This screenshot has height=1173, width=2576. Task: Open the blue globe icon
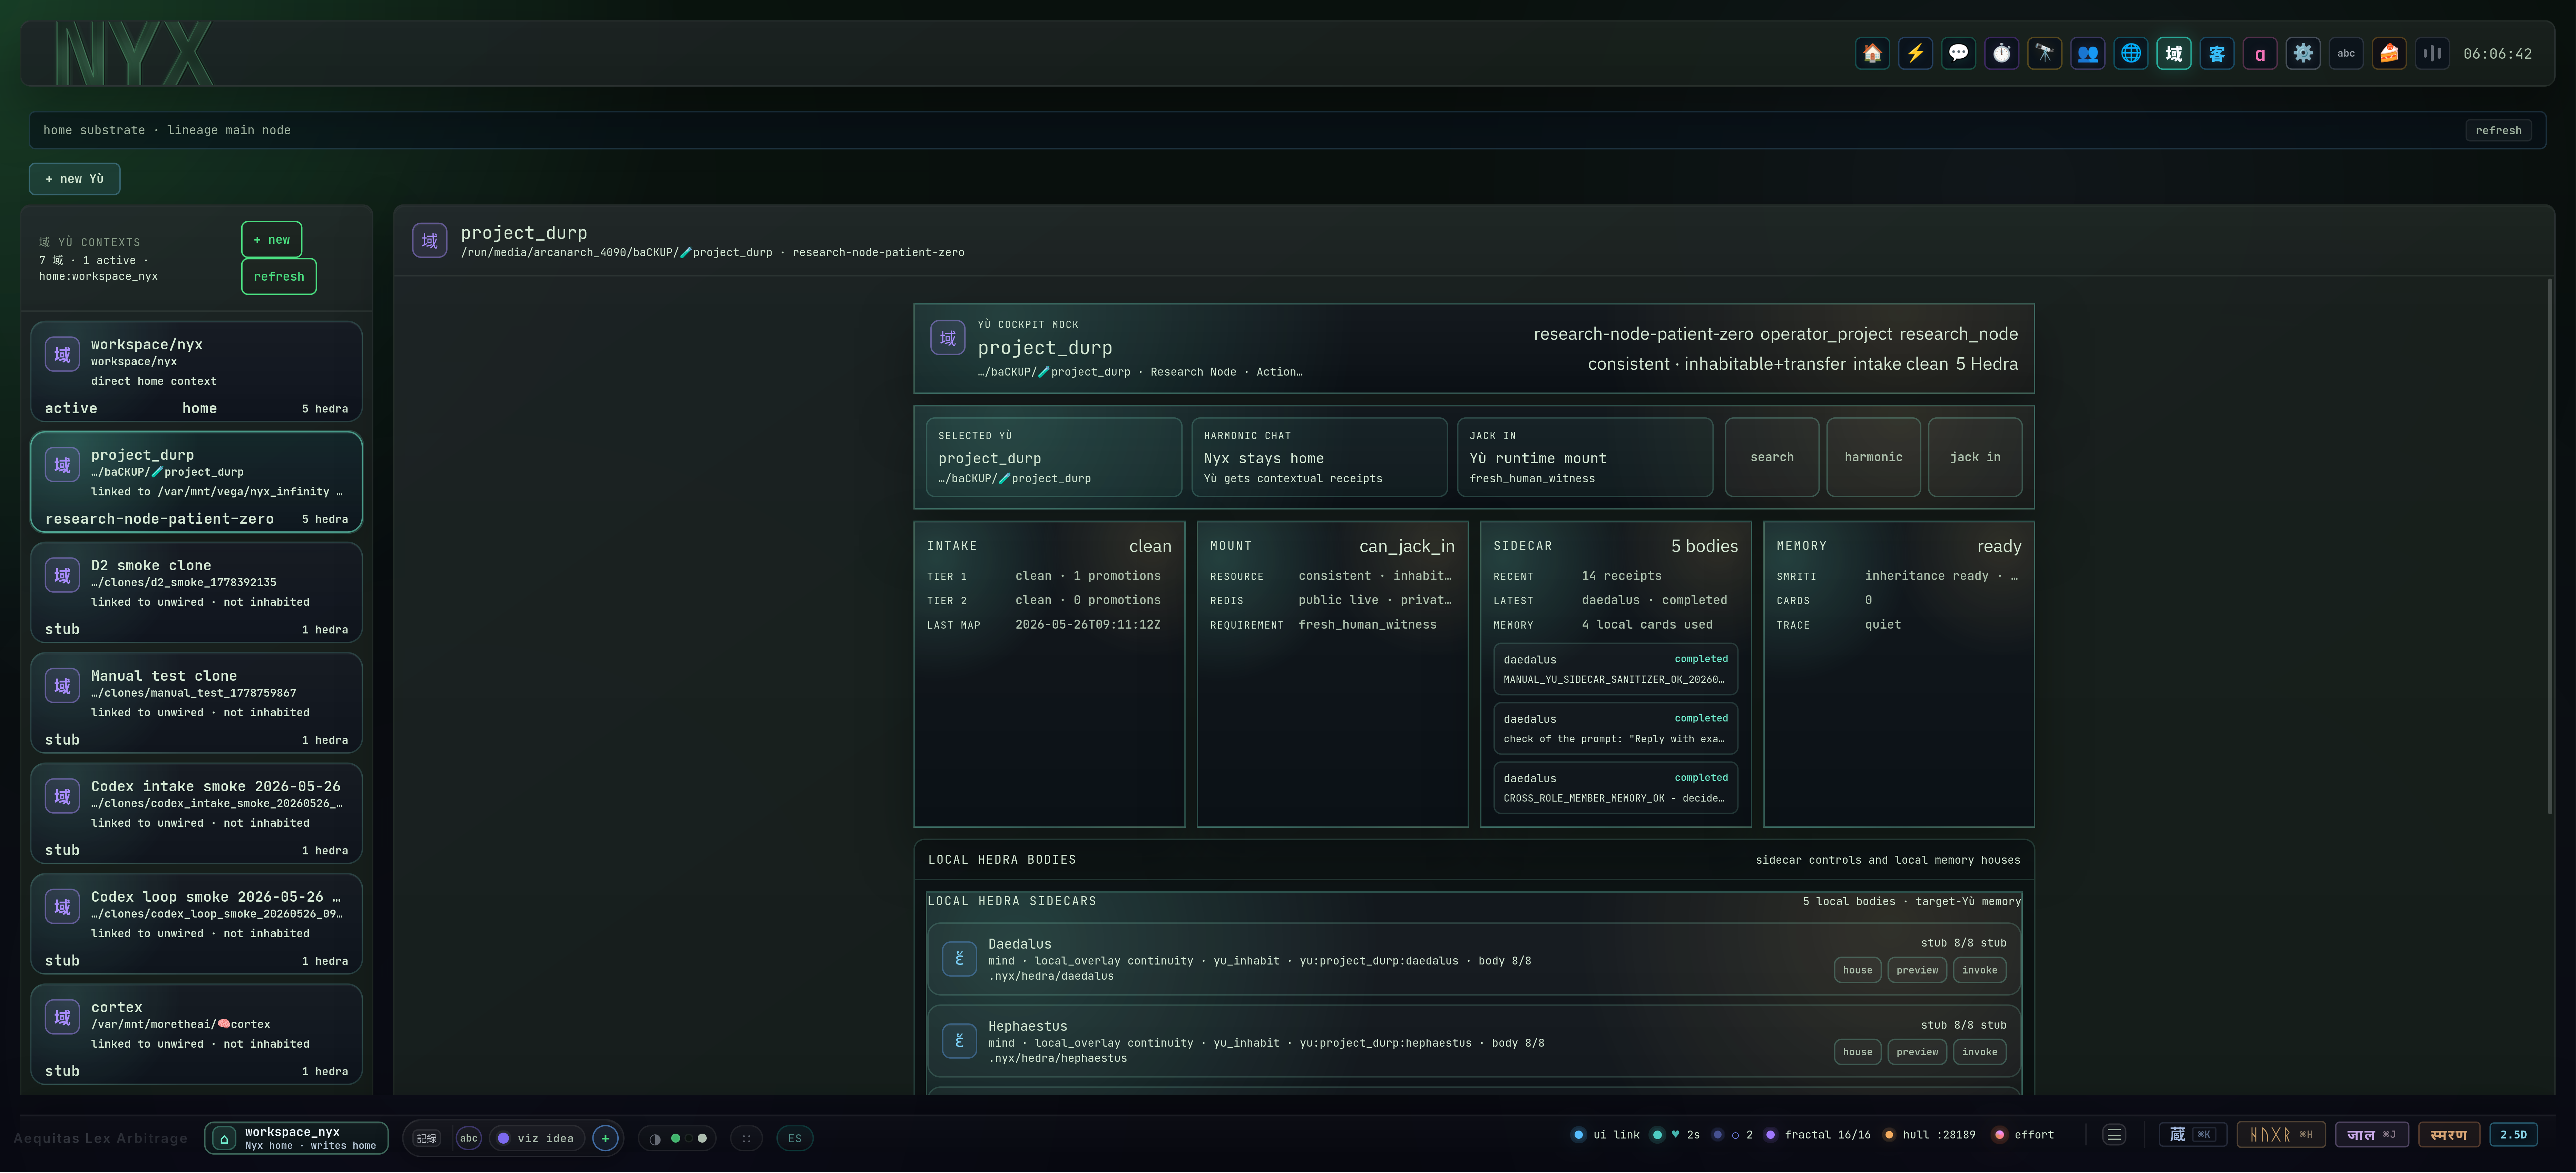pos(2131,54)
